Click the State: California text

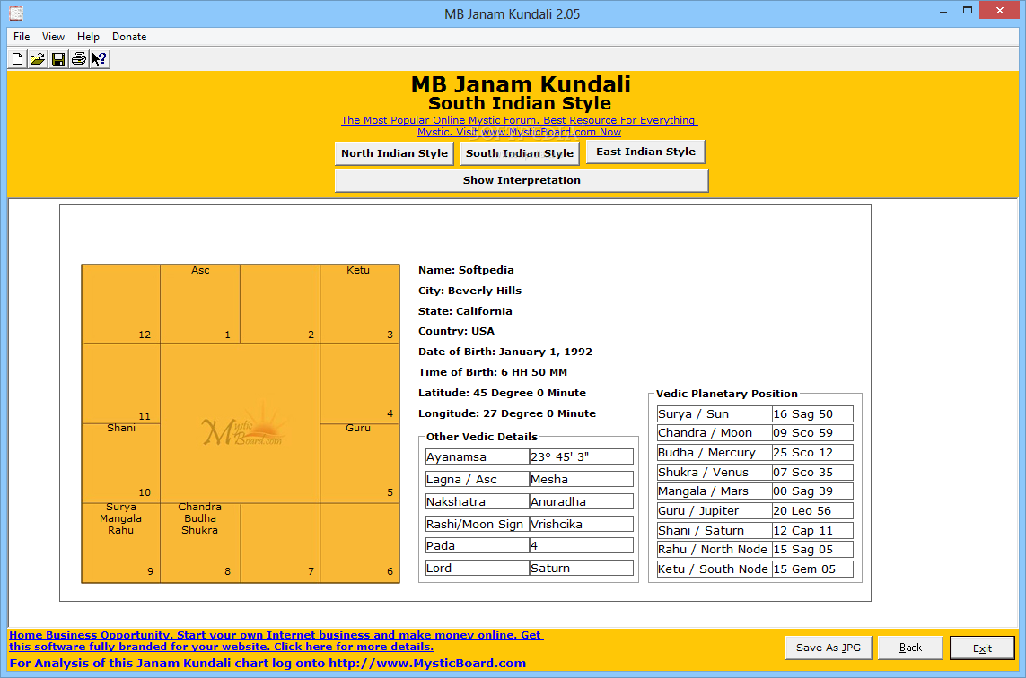465,311
